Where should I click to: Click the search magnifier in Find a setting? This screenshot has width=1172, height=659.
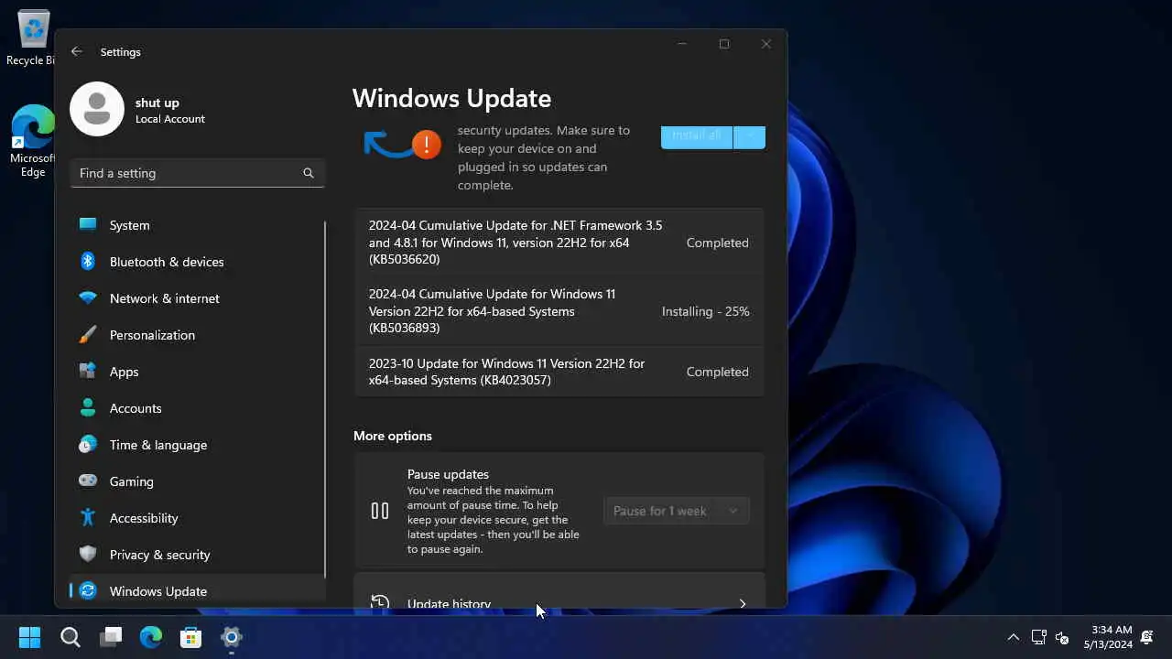point(309,173)
